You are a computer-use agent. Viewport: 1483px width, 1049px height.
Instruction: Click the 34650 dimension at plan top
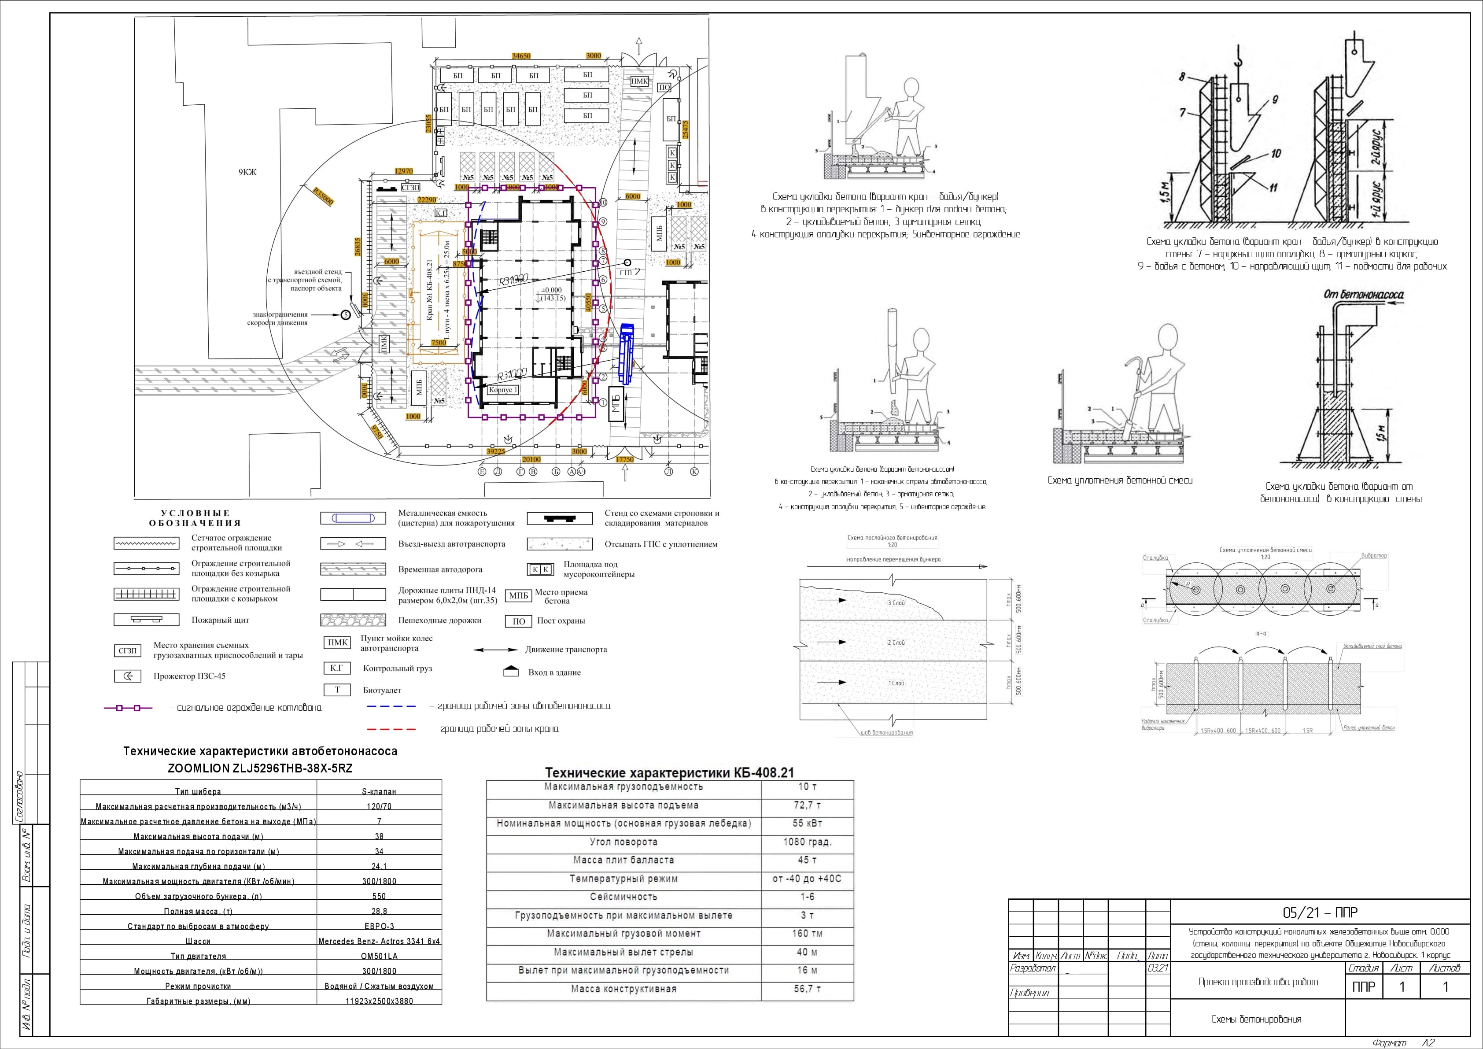(521, 56)
